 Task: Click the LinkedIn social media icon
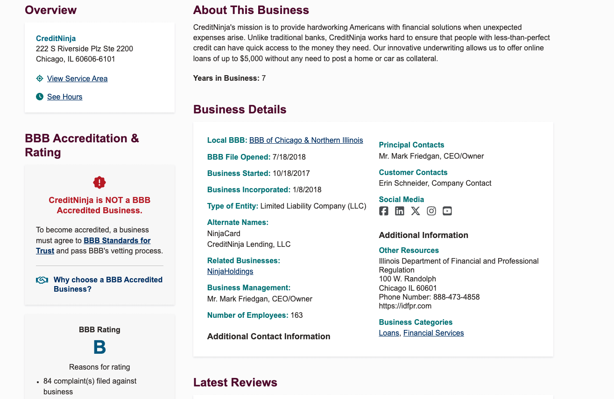399,210
